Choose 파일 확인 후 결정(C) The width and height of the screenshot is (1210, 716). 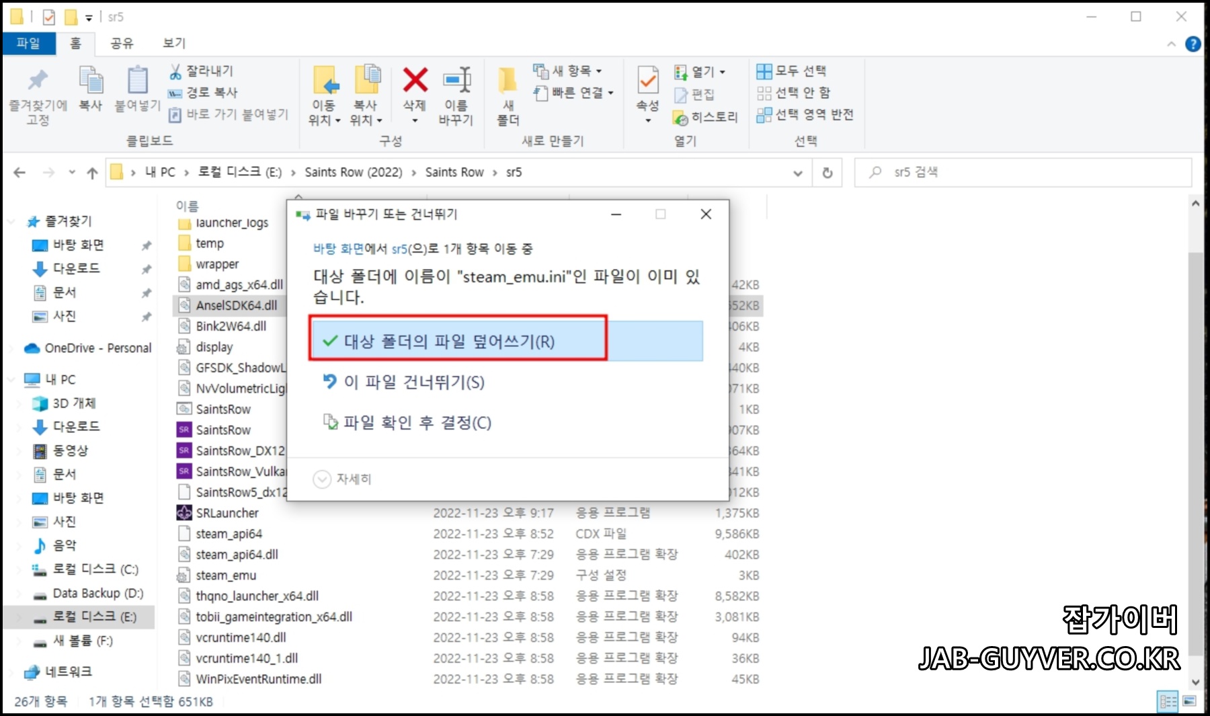click(x=407, y=422)
